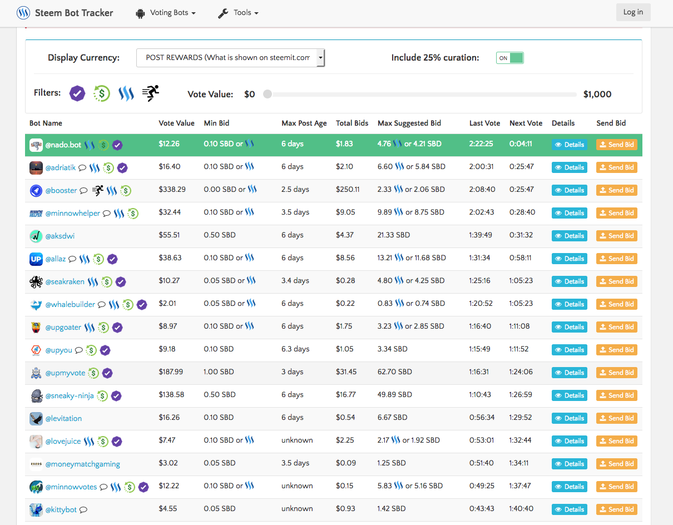Click the Log in button

tap(633, 12)
